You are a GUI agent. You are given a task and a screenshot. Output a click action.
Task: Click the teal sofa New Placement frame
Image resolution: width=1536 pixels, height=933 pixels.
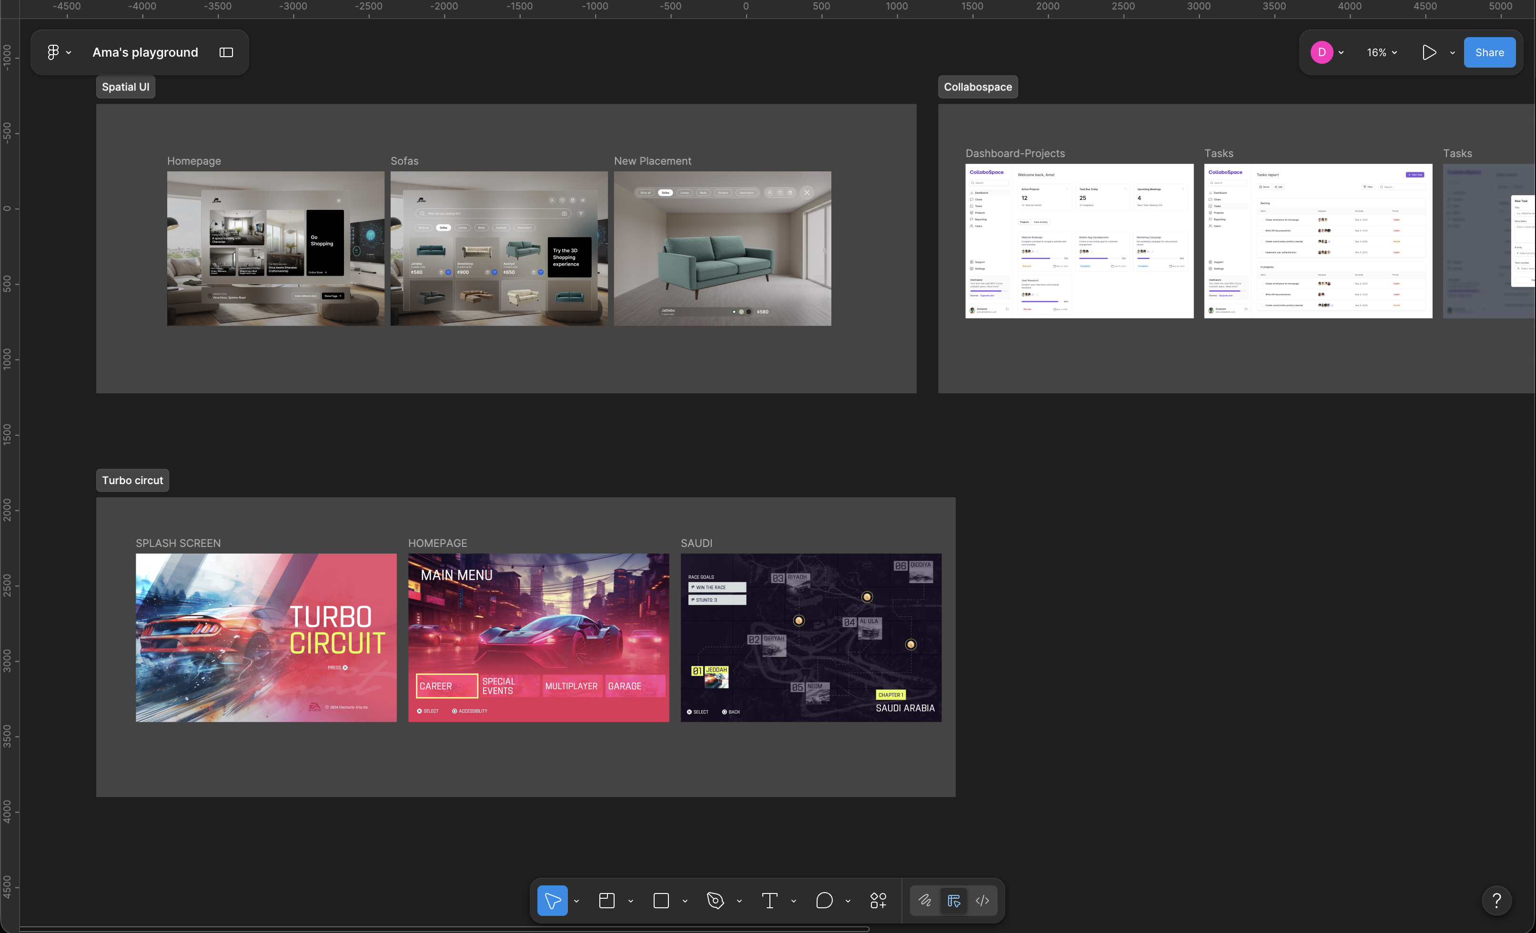(722, 248)
